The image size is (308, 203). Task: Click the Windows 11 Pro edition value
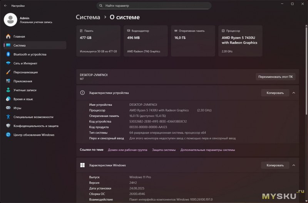[x=140, y=177]
